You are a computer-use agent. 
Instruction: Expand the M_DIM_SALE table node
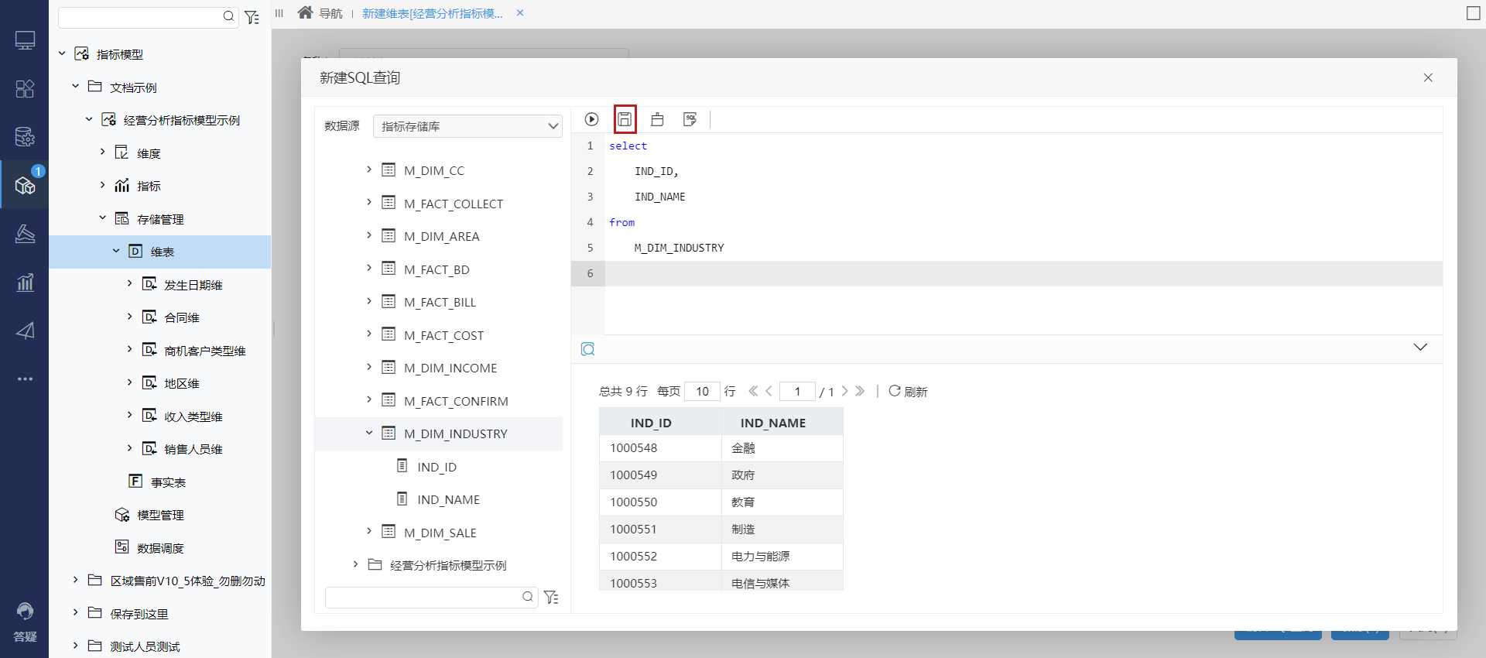pyautogui.click(x=369, y=531)
